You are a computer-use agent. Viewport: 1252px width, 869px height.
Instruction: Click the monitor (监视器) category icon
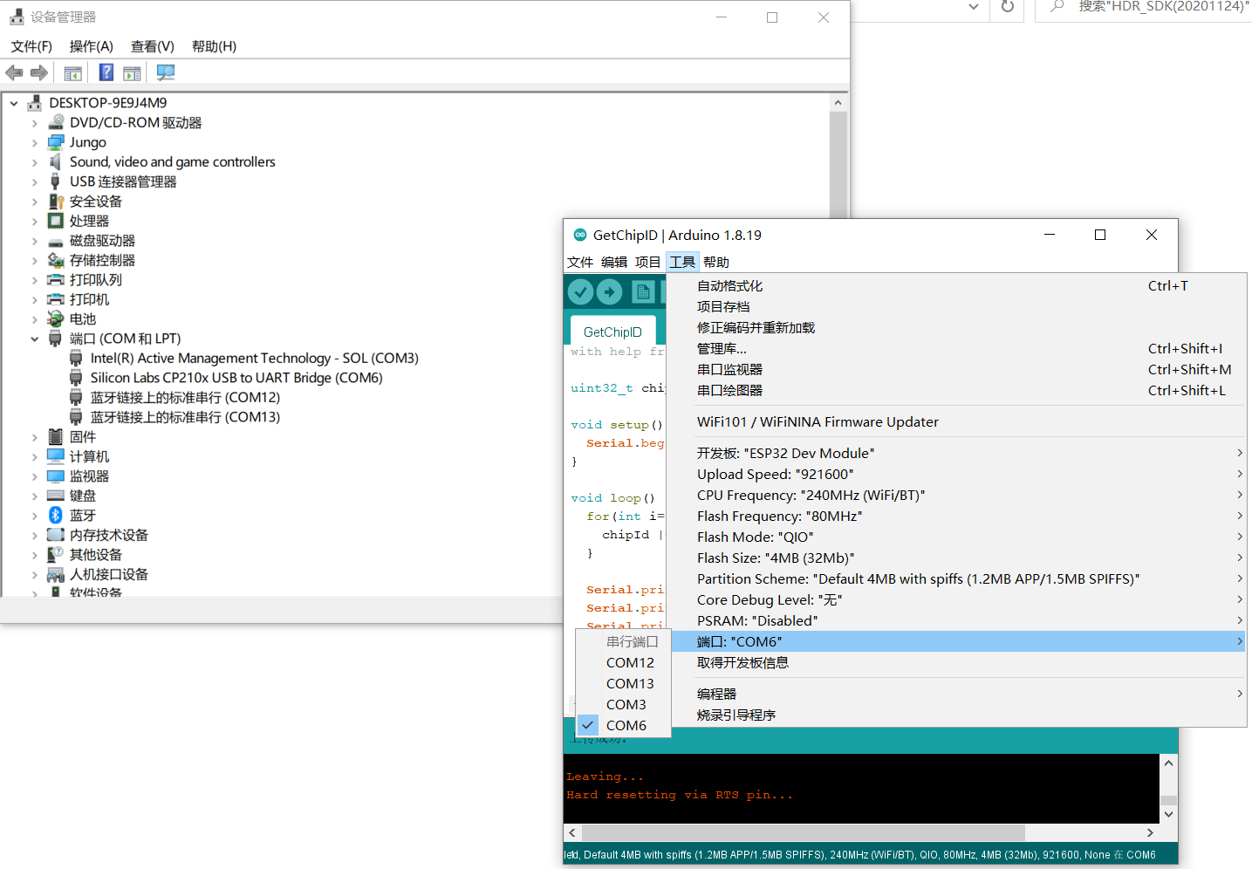pyautogui.click(x=56, y=476)
